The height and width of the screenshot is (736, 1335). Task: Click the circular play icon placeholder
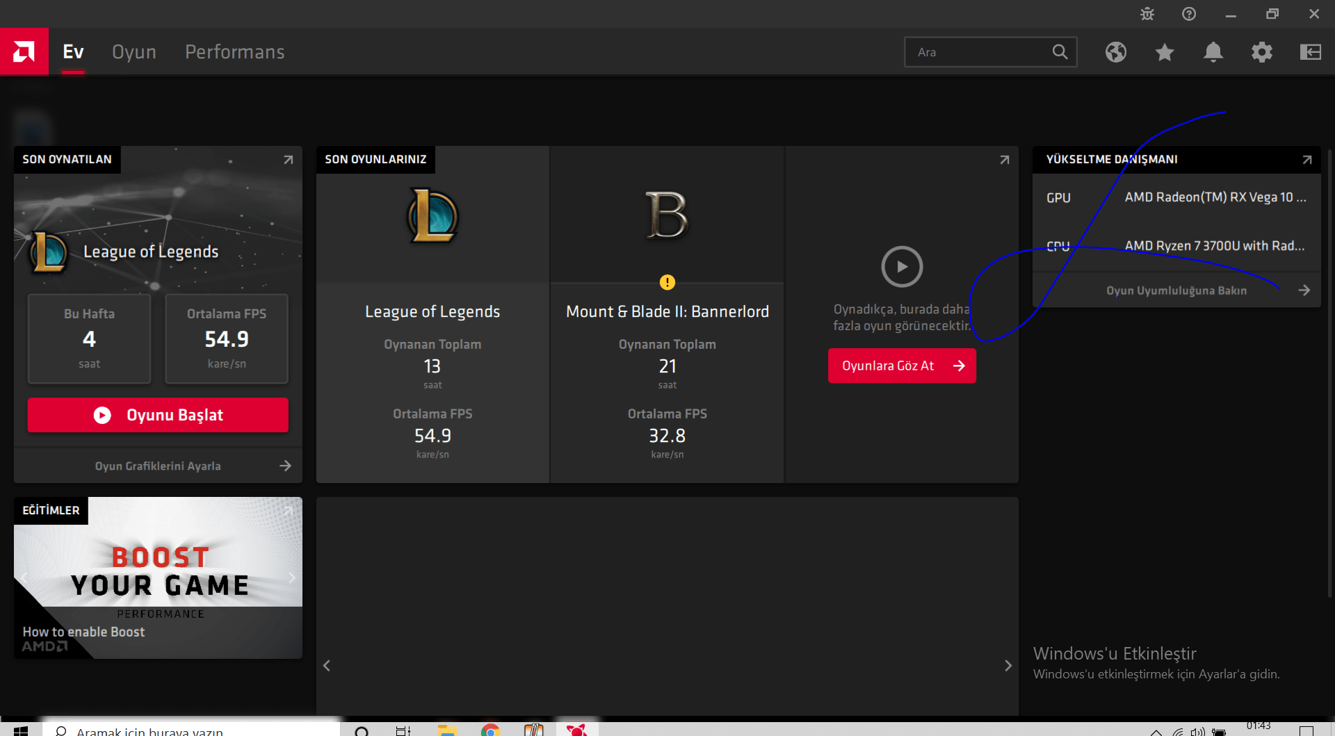(902, 267)
